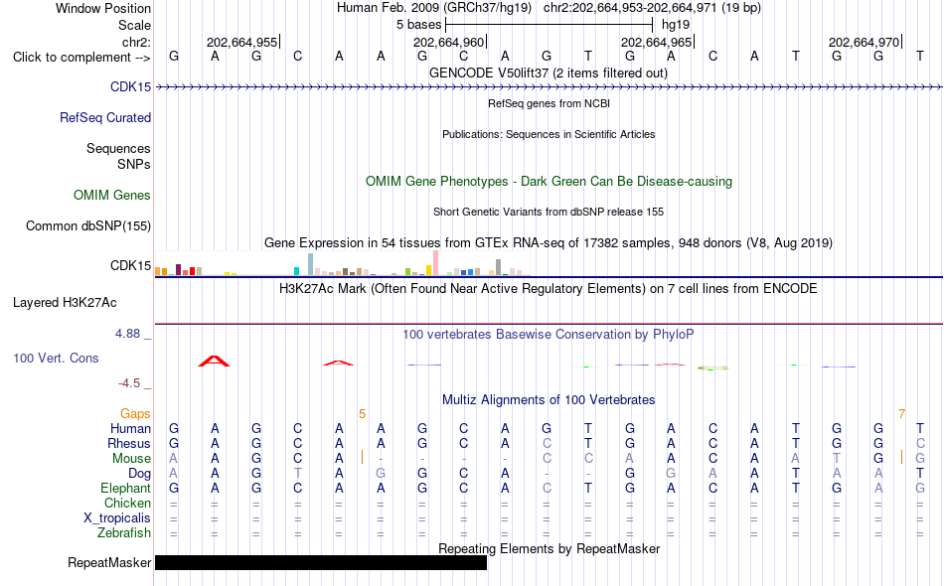Click the 202,664,955 position marker
Screen dimensions: 944x586
point(242,42)
